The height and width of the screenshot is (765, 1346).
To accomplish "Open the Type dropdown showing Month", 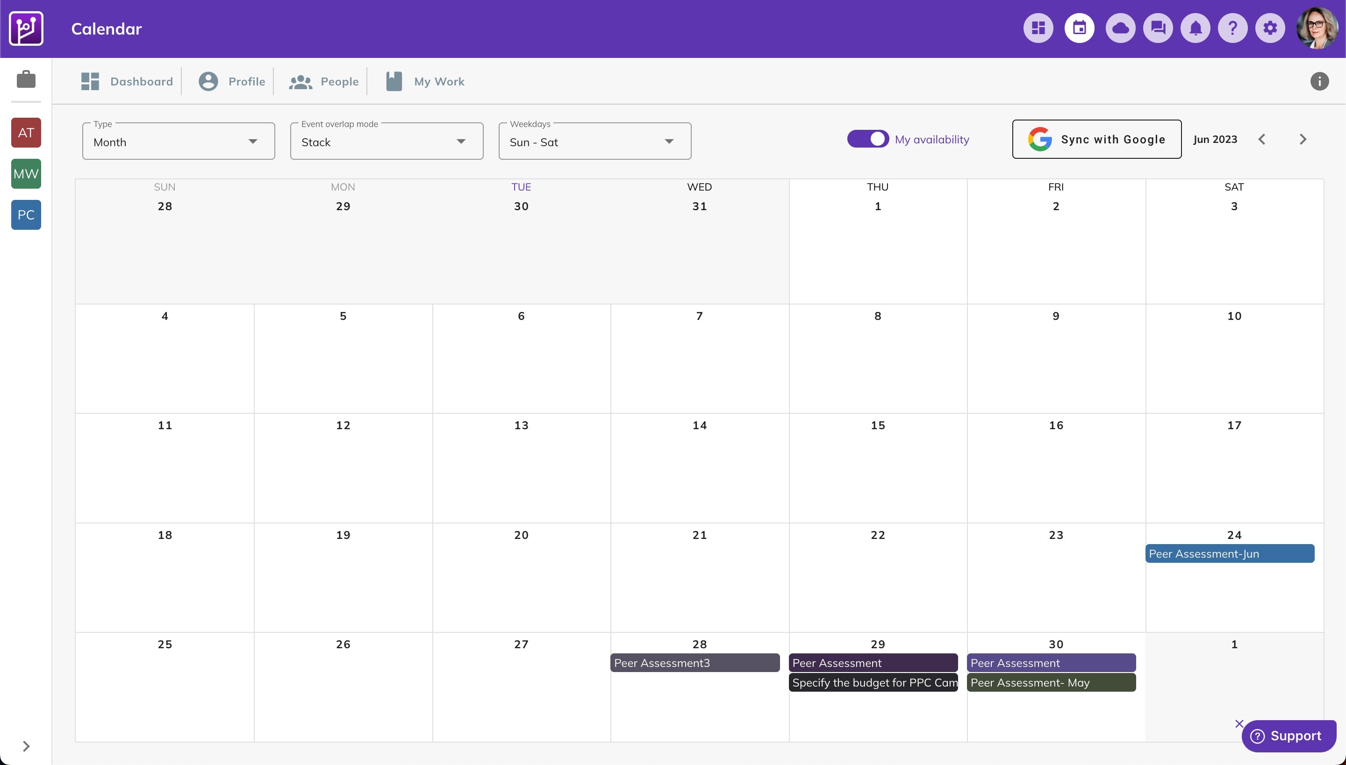I will point(178,142).
